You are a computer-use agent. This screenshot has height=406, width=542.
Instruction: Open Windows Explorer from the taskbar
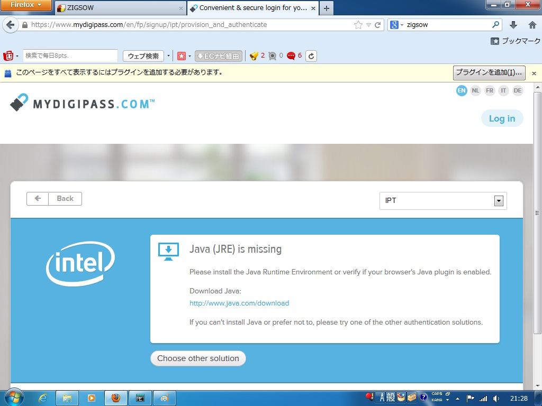pos(67,398)
